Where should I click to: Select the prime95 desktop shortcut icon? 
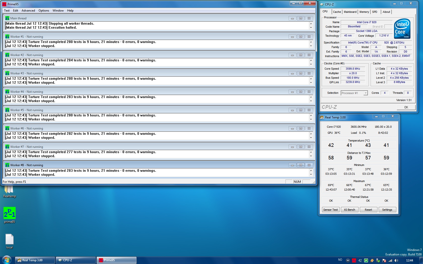coord(10,215)
